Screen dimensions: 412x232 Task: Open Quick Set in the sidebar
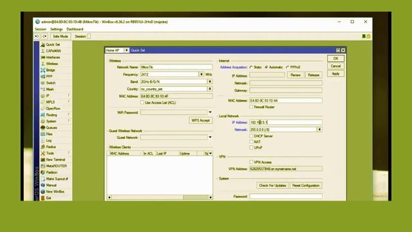53,44
